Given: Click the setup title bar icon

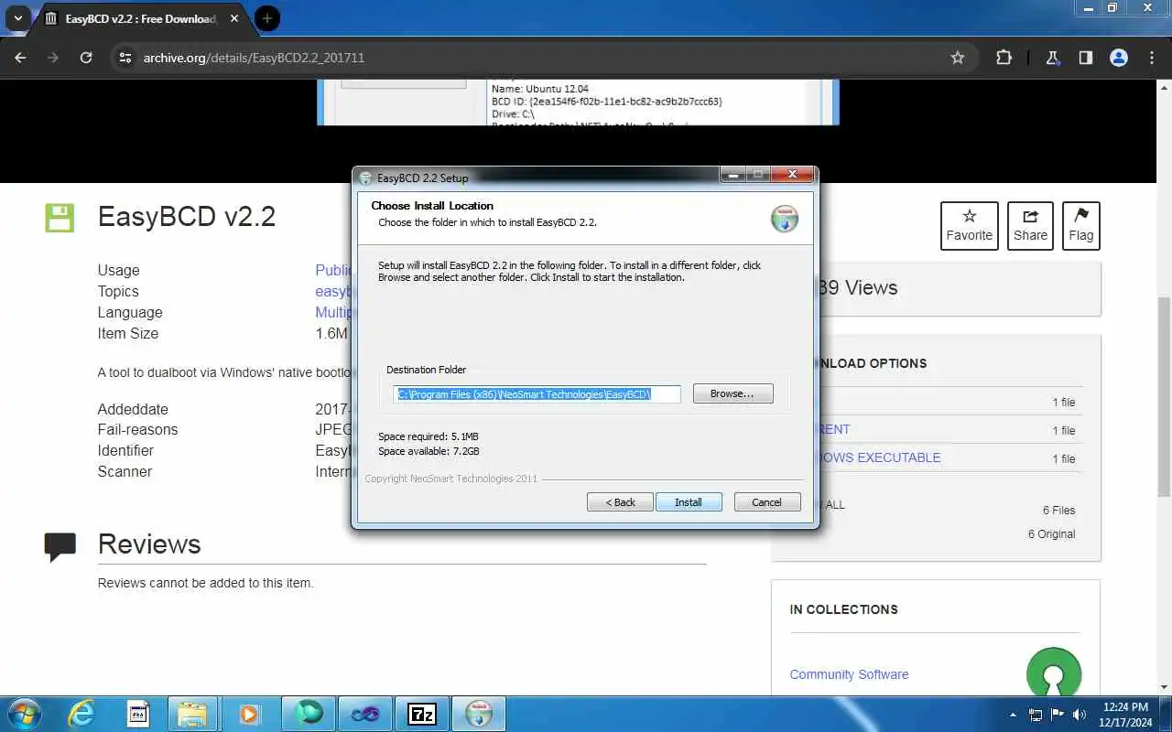Looking at the screenshot, I should [366, 178].
